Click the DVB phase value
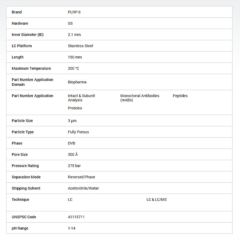 [x=71, y=143]
